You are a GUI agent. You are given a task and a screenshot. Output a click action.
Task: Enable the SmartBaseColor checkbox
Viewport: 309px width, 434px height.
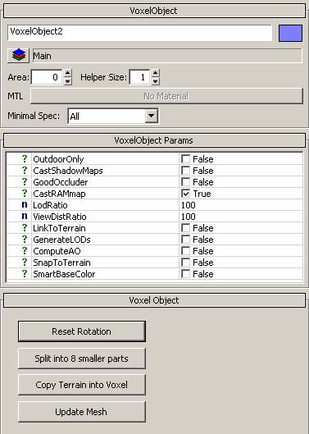(185, 274)
